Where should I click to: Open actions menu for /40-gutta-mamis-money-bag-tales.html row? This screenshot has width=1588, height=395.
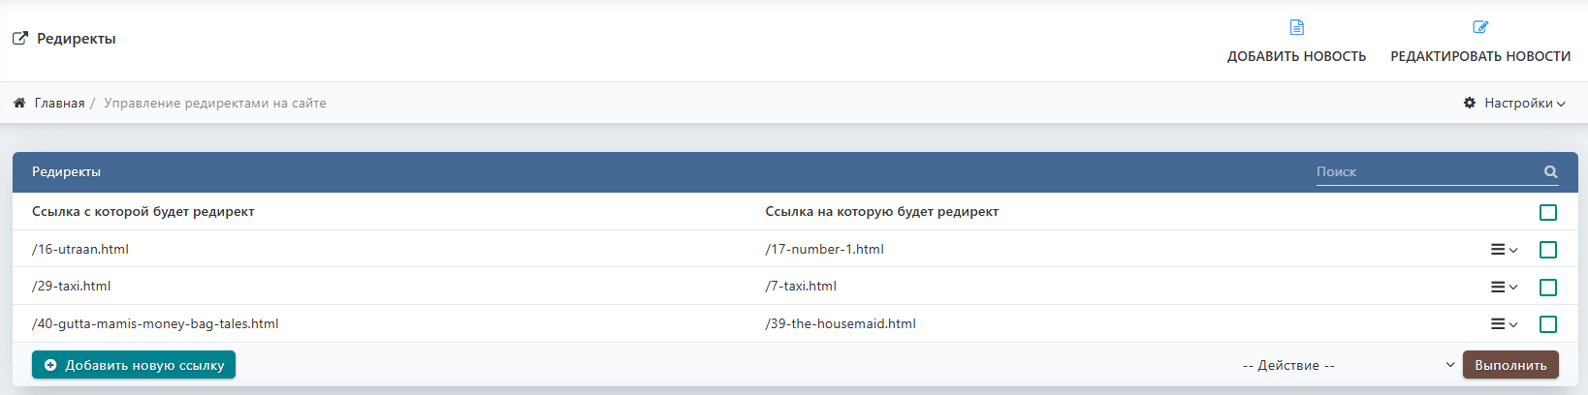(x=1504, y=324)
